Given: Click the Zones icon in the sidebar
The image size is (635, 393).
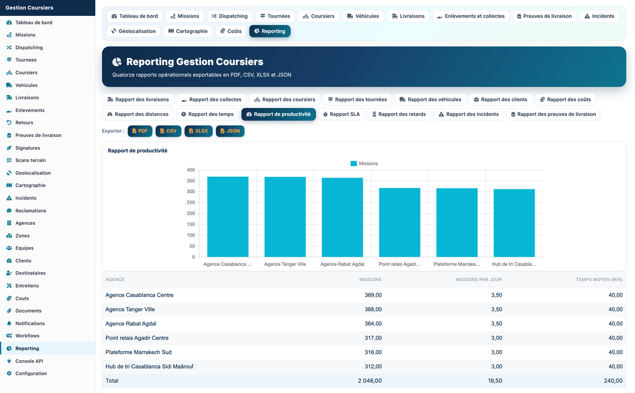Looking at the screenshot, I should 9,236.
